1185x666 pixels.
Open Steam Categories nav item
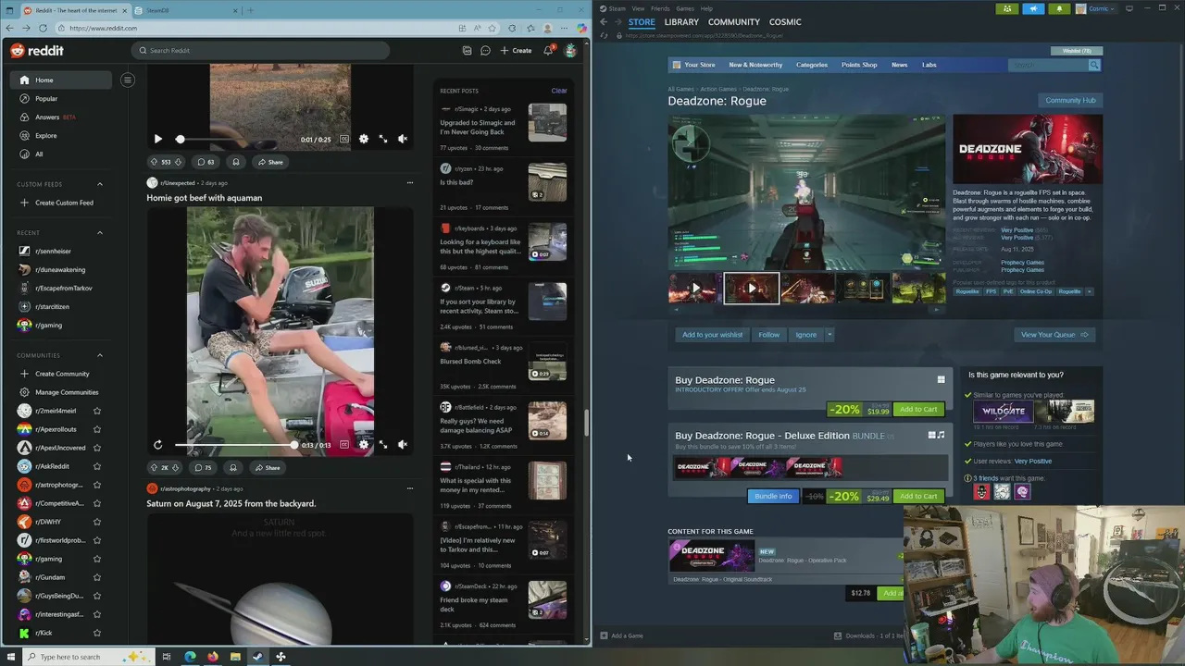pos(812,65)
